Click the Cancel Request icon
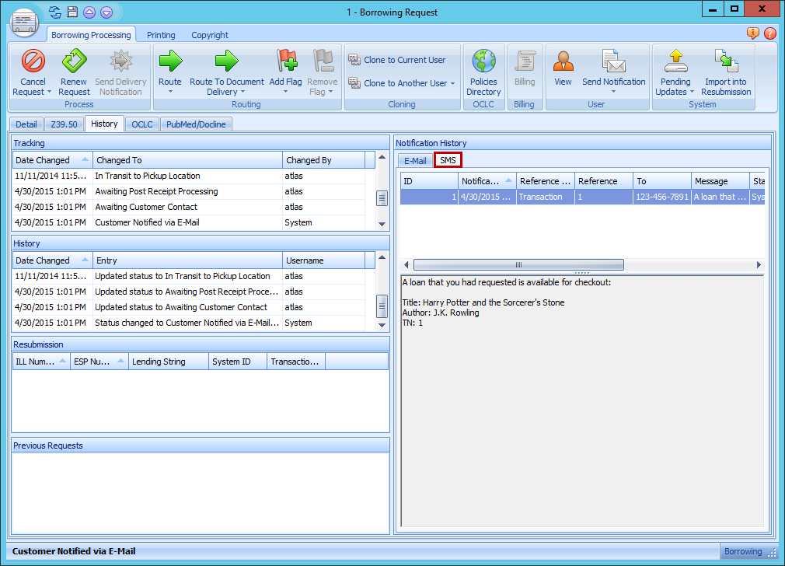The image size is (785, 566). click(x=33, y=61)
